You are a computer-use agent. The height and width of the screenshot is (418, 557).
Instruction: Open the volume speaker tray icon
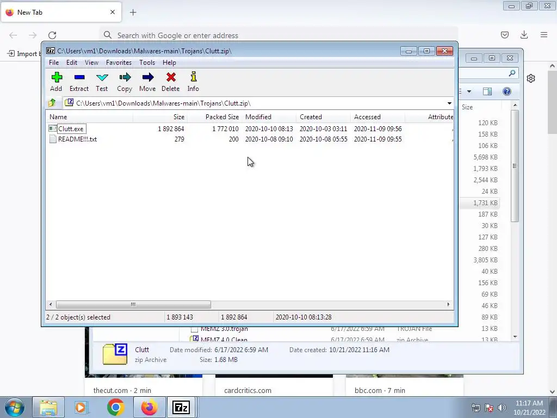pos(502,408)
